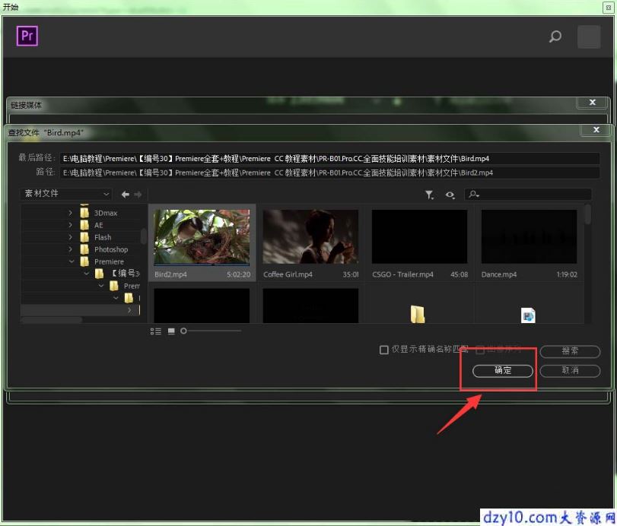Open the file type filter funnel icon

(x=429, y=195)
